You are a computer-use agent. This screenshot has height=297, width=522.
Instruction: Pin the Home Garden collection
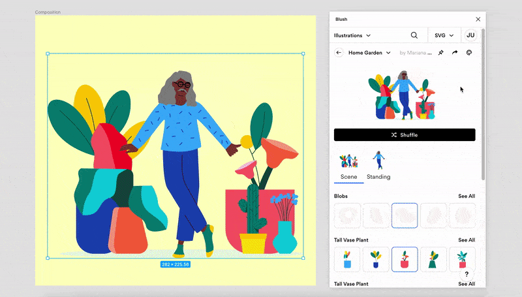[x=441, y=53]
